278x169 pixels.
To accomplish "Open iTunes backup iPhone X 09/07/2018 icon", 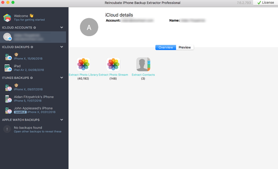I will tap(8, 88).
